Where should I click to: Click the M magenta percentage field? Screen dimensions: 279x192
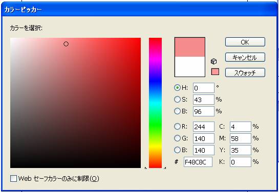pyautogui.click(x=241, y=138)
